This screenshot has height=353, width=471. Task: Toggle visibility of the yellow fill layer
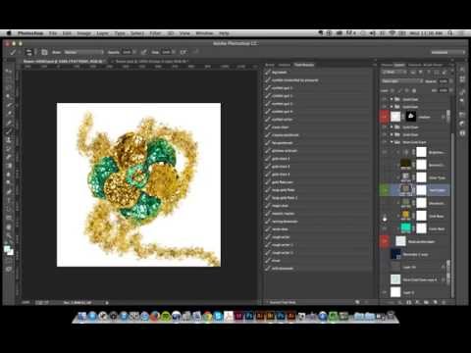point(385,216)
